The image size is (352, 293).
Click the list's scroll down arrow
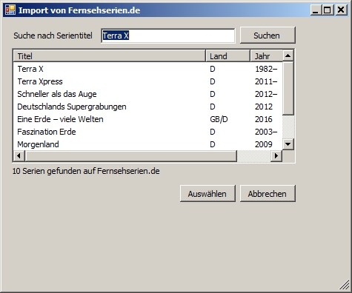[x=288, y=144]
